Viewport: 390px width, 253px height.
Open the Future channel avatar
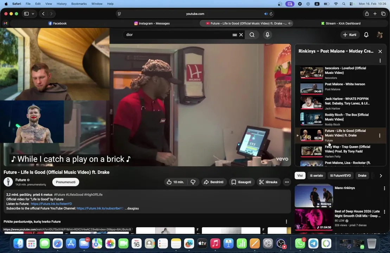pyautogui.click(x=8, y=182)
